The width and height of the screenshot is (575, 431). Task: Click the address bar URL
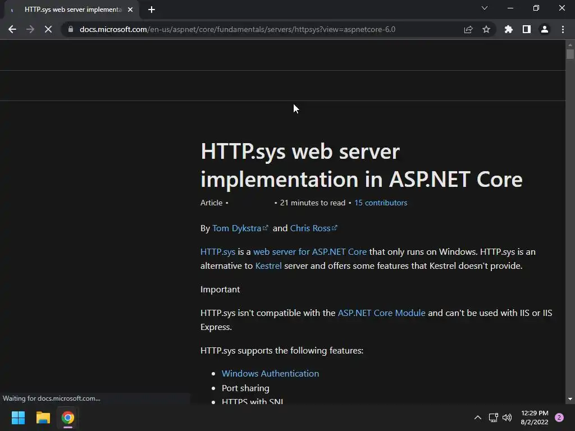(x=238, y=29)
